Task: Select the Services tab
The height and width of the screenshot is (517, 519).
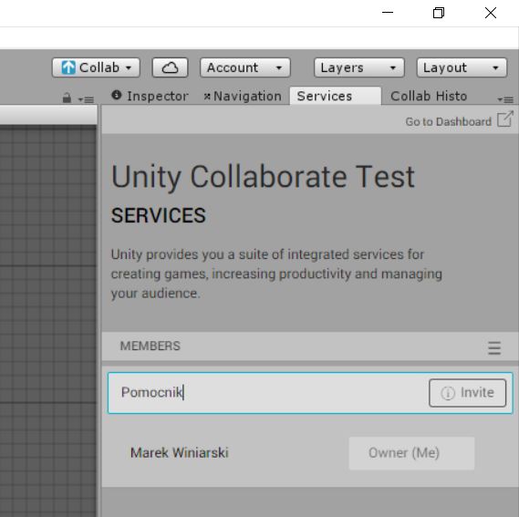Action: [x=336, y=96]
